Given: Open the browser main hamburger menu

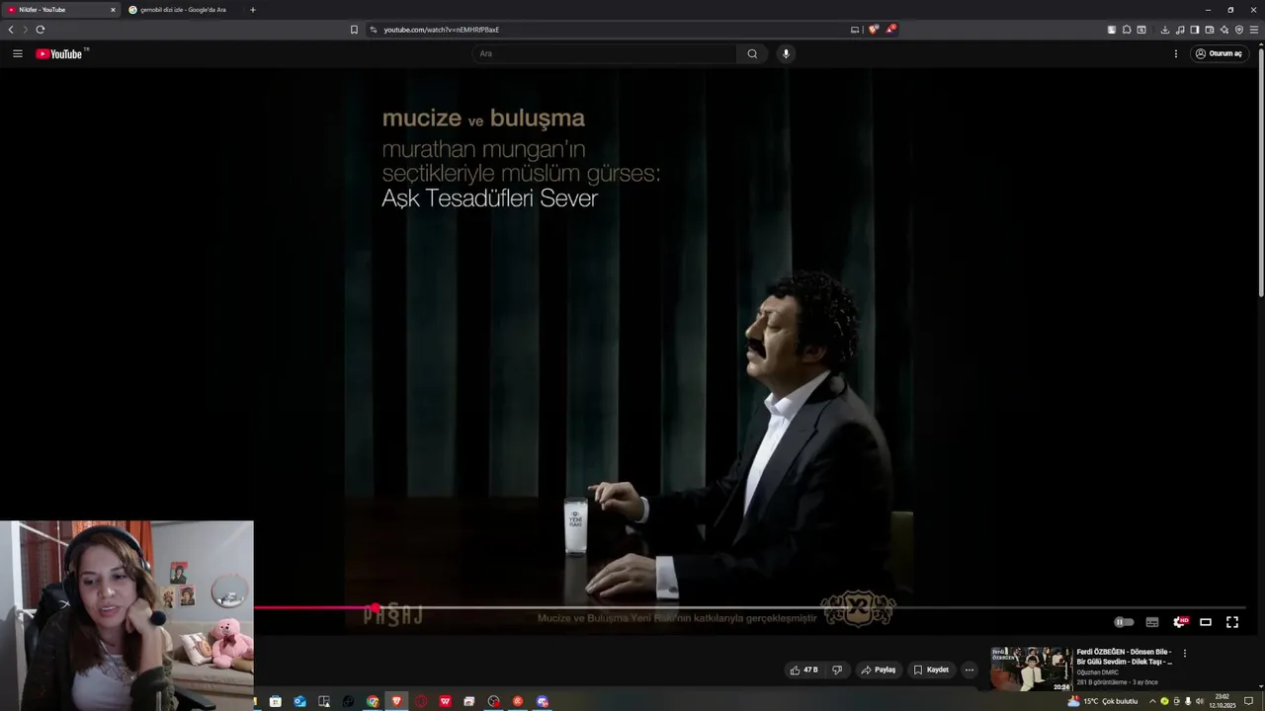Looking at the screenshot, I should (x=1254, y=30).
